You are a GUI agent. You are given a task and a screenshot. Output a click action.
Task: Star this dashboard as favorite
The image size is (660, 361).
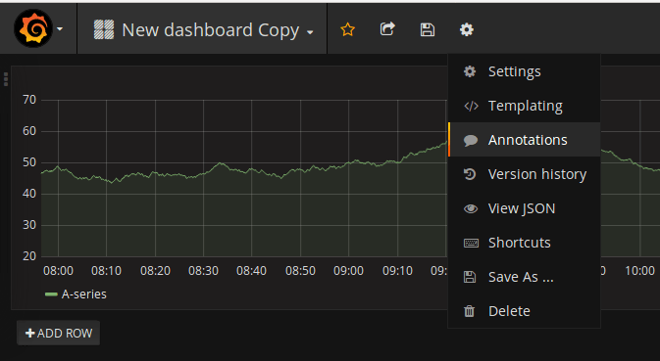[348, 29]
